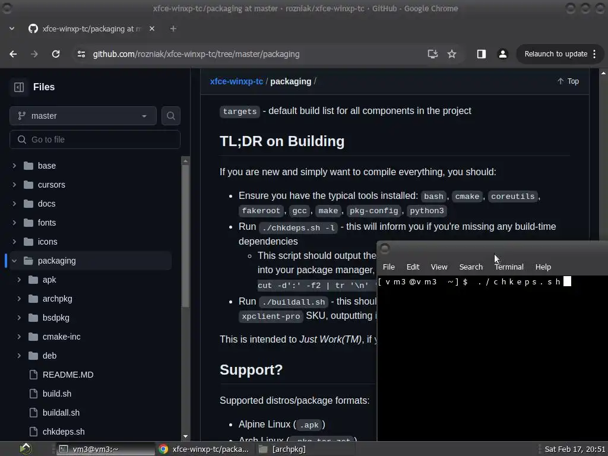Reload the GitHub page
This screenshot has width=608, height=456.
(56, 54)
